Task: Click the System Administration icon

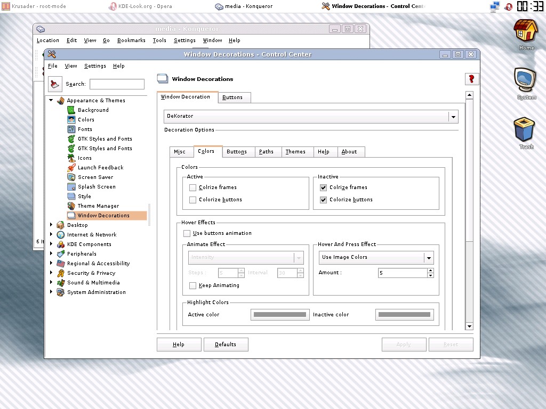Action: pyautogui.click(x=61, y=292)
